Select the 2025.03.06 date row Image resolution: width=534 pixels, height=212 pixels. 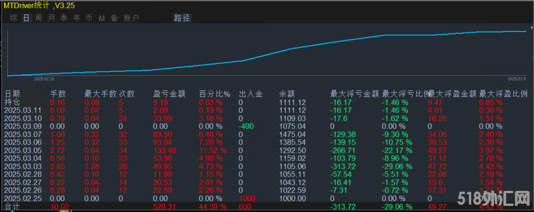point(22,142)
